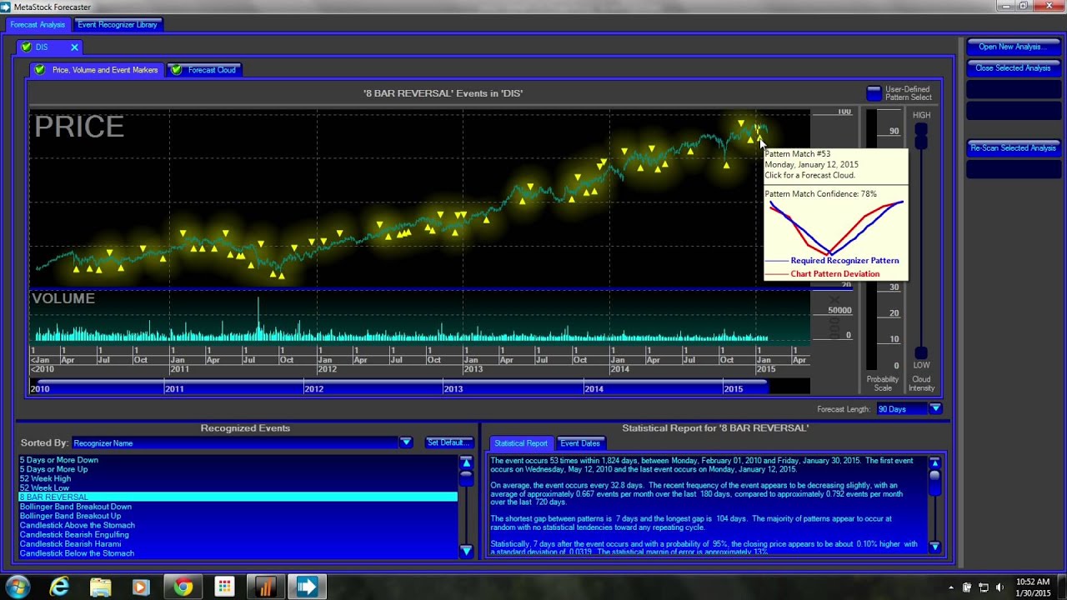The image size is (1067, 600).
Task: Open Google Chrome from the taskbar
Action: 183,587
